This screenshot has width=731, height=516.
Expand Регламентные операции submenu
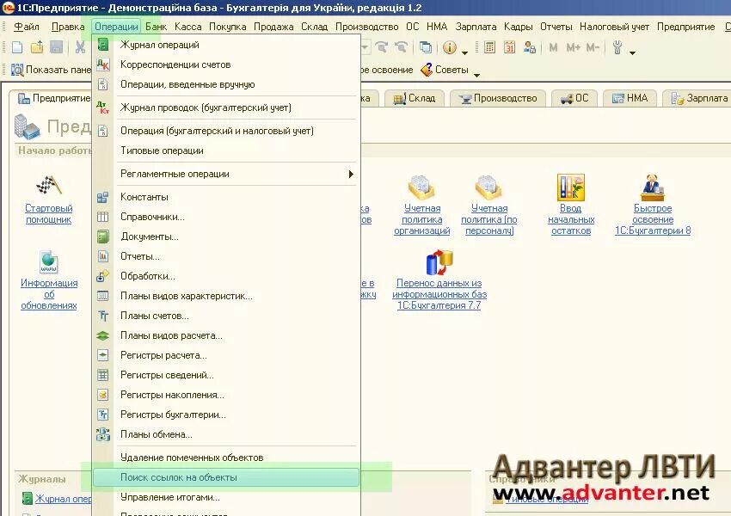[x=226, y=174]
